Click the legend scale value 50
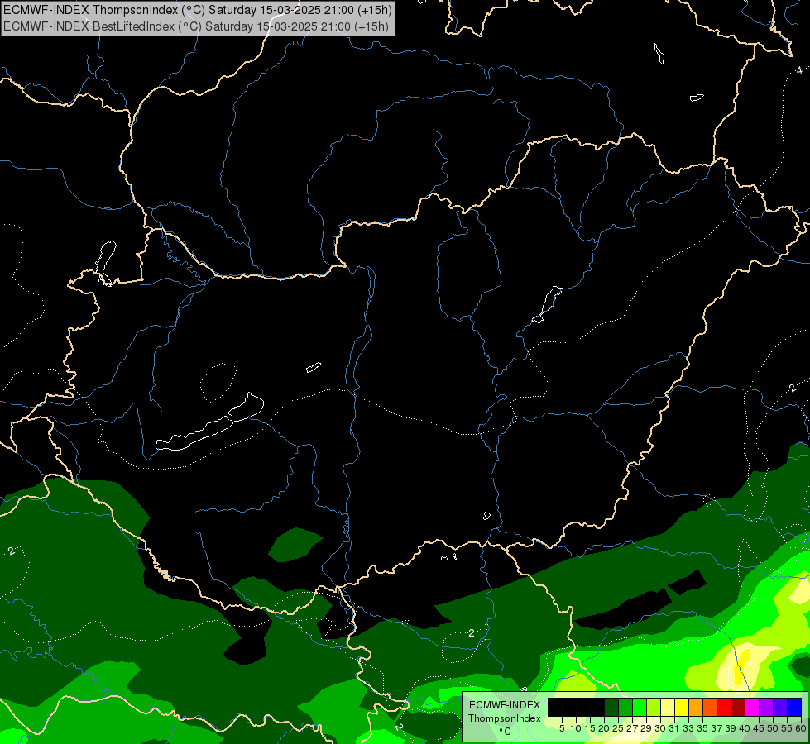810x744 pixels. pos(773,728)
